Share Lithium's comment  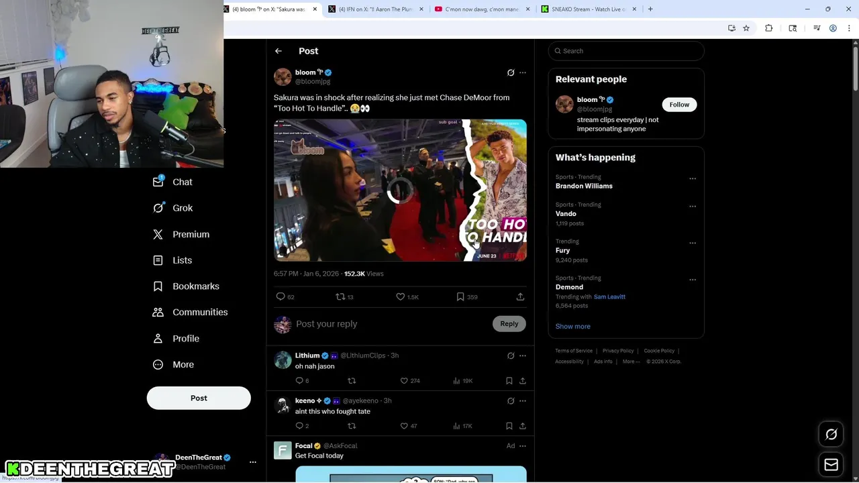[x=523, y=380]
